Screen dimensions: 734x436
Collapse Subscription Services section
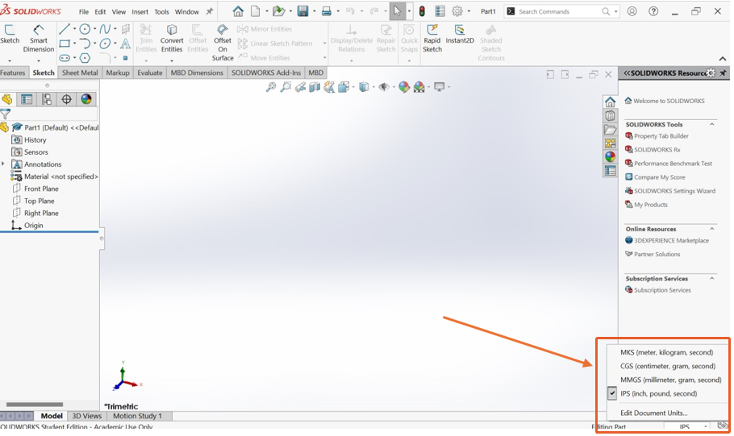click(711, 278)
